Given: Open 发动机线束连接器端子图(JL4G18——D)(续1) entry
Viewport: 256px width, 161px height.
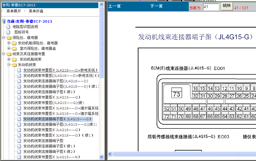Looking at the screenshot, I should click(61, 86).
